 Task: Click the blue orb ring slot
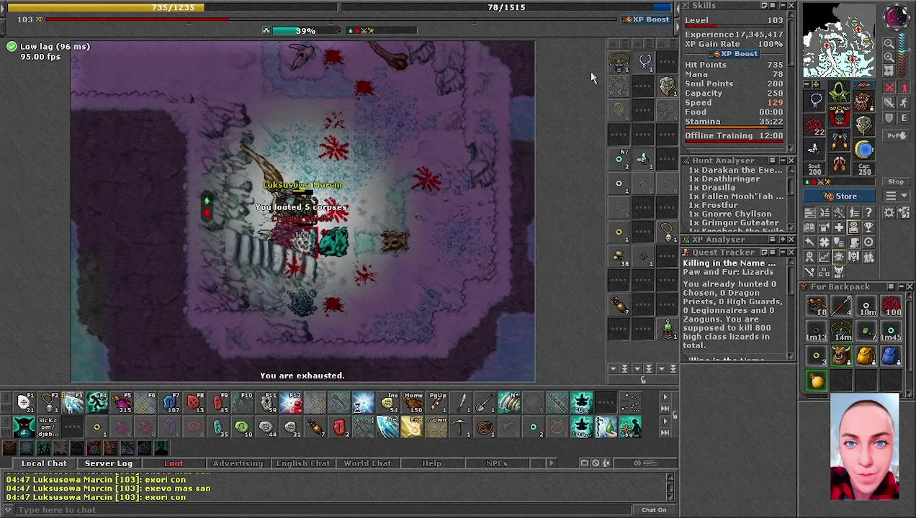point(863,149)
